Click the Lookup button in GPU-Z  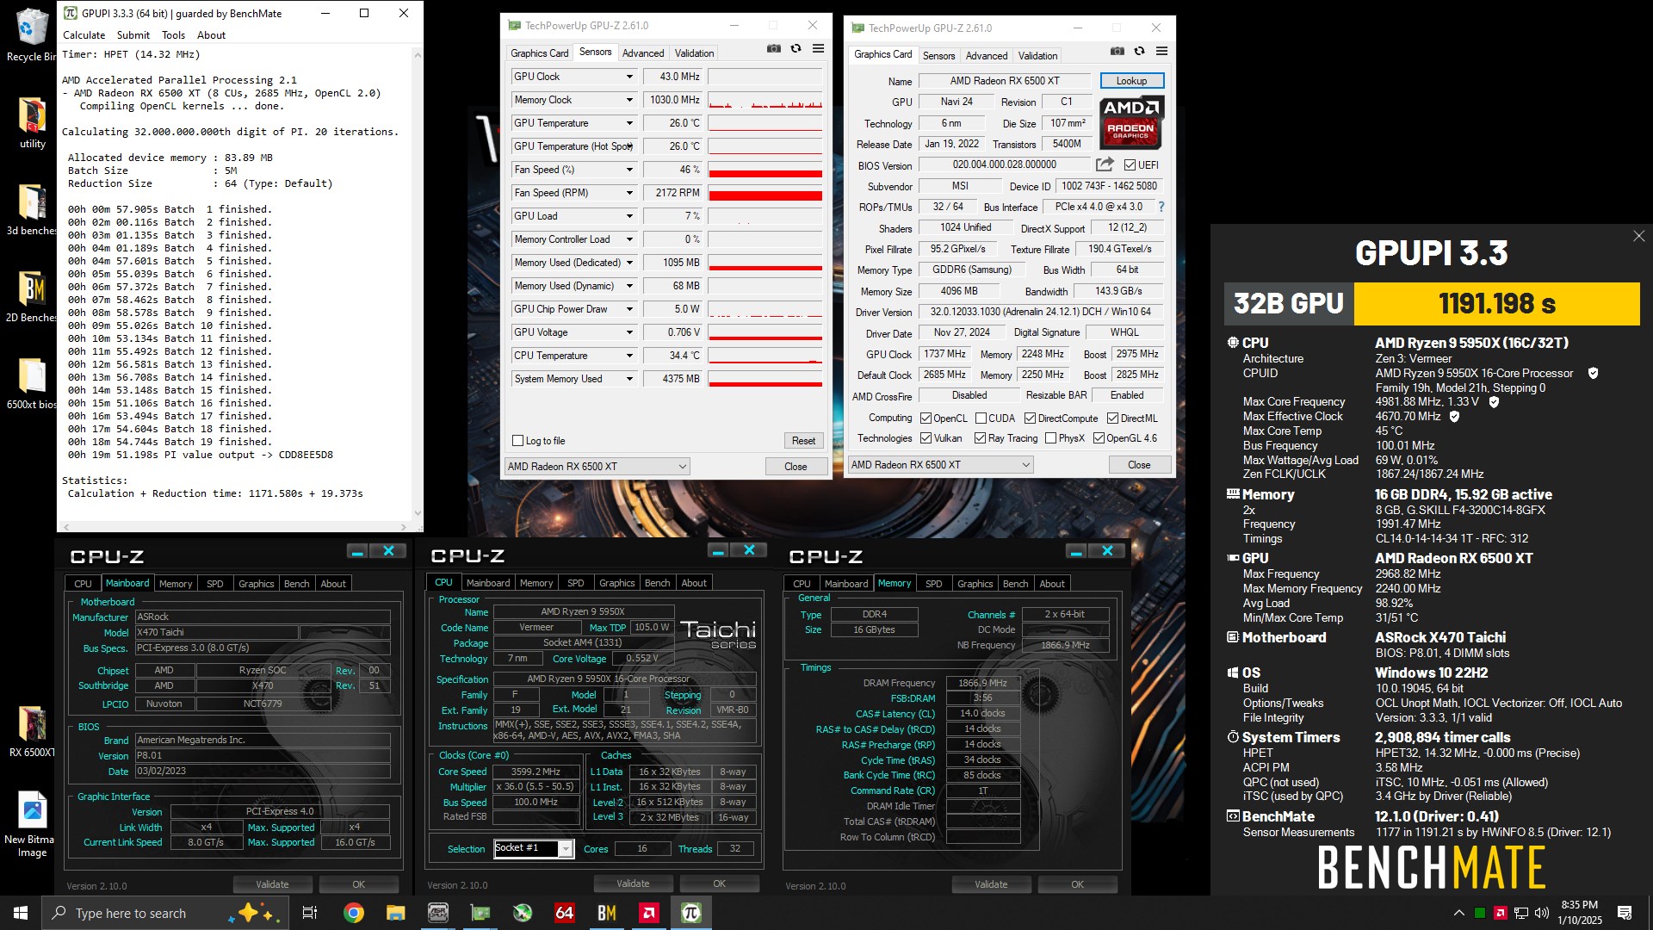click(x=1131, y=81)
